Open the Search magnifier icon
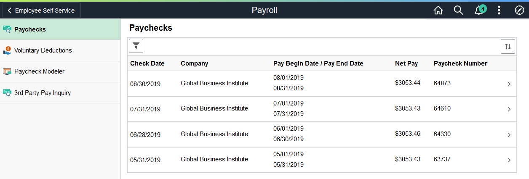 [x=458, y=11]
